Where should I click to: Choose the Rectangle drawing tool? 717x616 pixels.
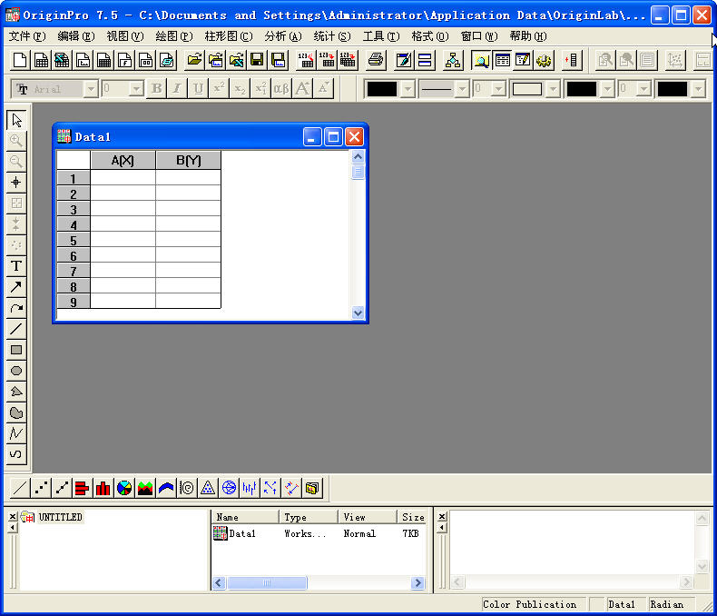pyautogui.click(x=15, y=350)
